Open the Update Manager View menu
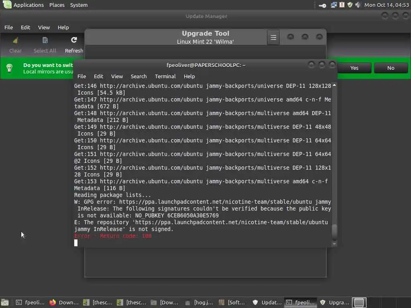The height and width of the screenshot is (308, 411). click(44, 28)
